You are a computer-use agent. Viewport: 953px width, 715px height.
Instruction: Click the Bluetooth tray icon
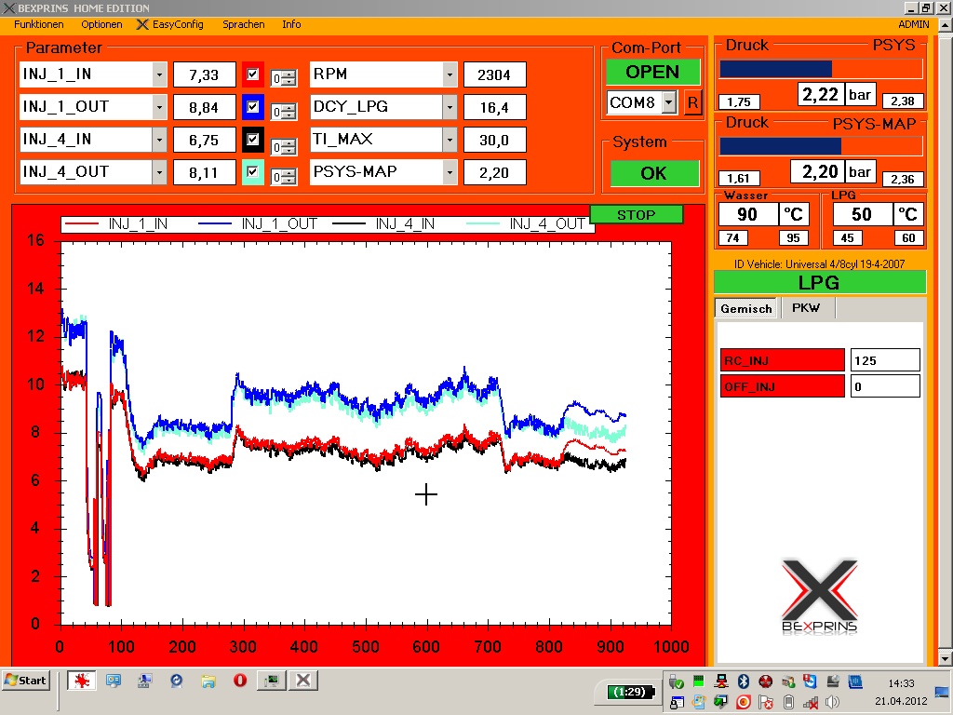coord(744,681)
